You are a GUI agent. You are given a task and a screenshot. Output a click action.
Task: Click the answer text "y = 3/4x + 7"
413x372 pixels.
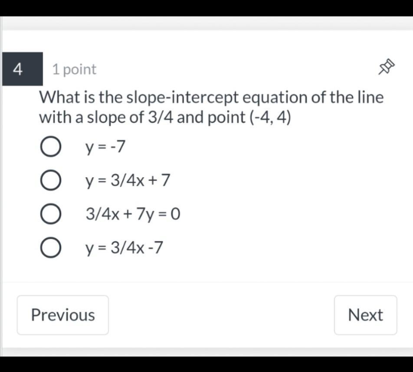[128, 181]
